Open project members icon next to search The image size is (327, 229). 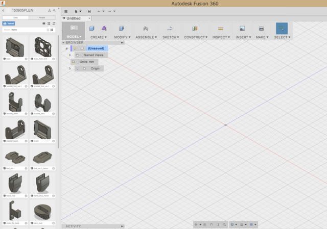click(x=50, y=10)
